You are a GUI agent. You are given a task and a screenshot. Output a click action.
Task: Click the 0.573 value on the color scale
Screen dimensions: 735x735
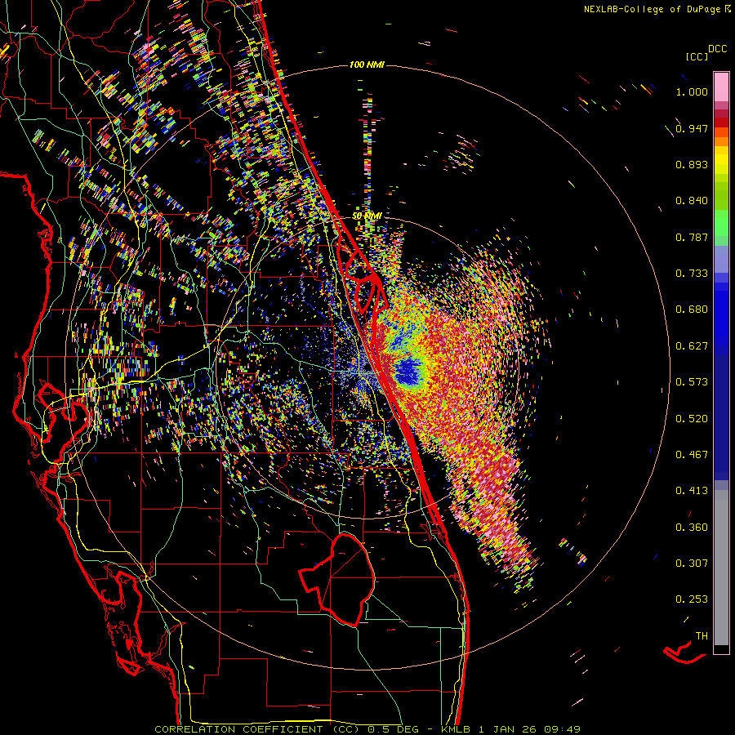point(692,382)
